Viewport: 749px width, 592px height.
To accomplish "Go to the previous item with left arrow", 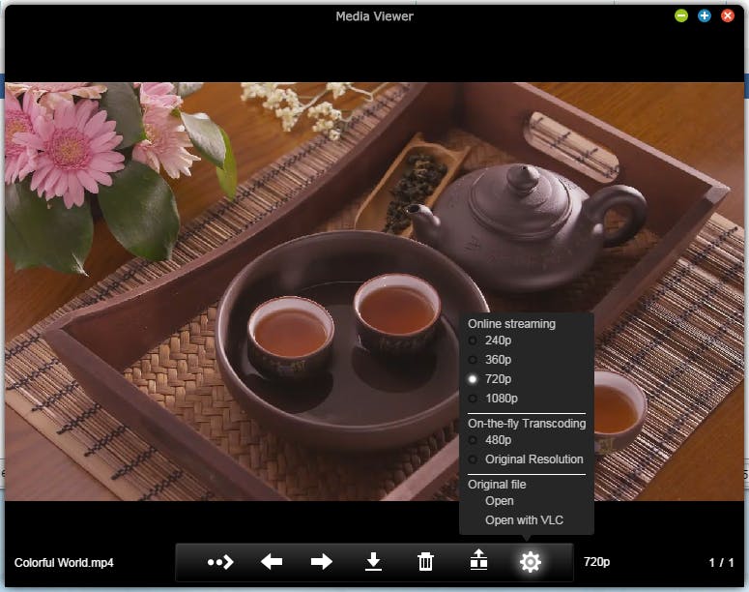I will click(272, 561).
